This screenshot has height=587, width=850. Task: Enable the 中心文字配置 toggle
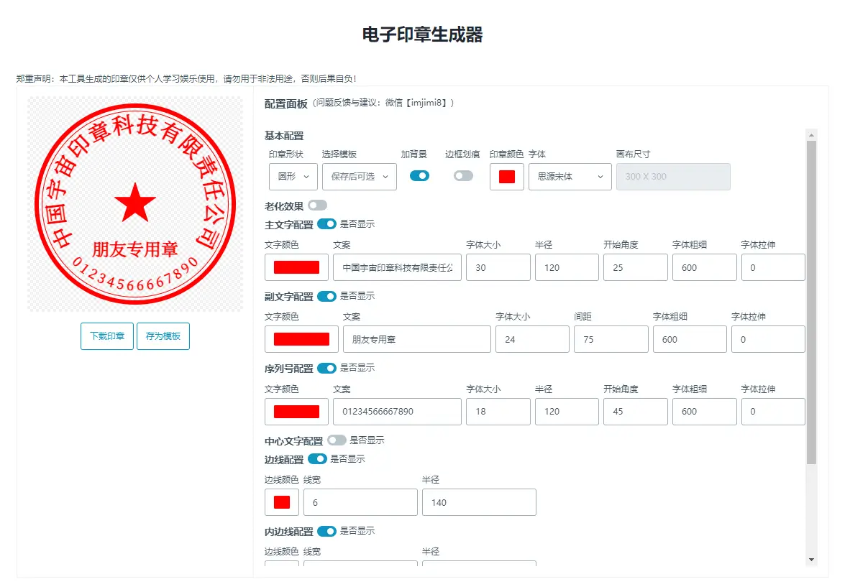[x=337, y=440]
